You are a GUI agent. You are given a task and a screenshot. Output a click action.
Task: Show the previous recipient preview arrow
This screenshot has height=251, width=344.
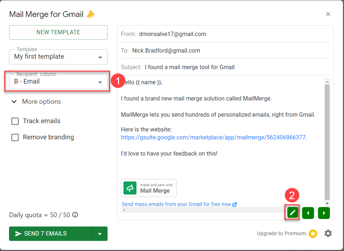coord(308,213)
